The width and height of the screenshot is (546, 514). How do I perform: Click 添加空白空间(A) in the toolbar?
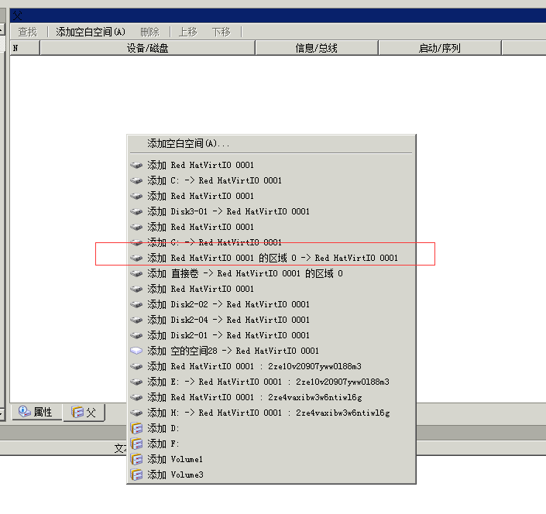click(90, 32)
